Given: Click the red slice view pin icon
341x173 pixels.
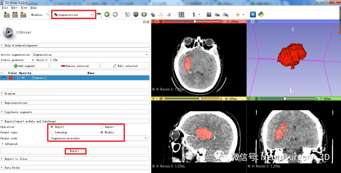Looking at the screenshot, I should tap(153, 21).
